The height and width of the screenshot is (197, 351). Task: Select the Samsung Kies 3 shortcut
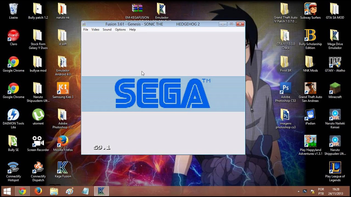(x=63, y=91)
